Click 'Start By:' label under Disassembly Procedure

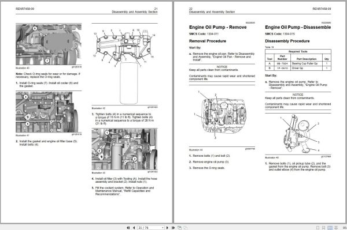(271, 76)
